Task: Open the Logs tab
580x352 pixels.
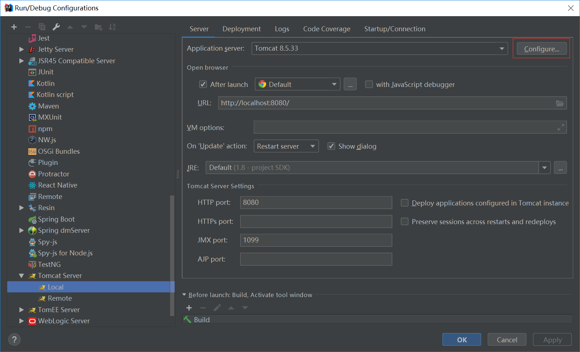Action: pyautogui.click(x=282, y=29)
